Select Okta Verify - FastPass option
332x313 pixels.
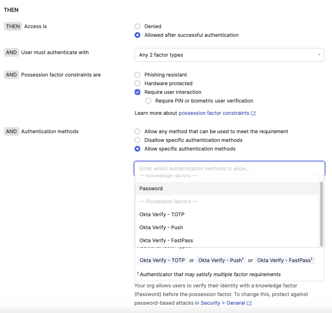166,240
